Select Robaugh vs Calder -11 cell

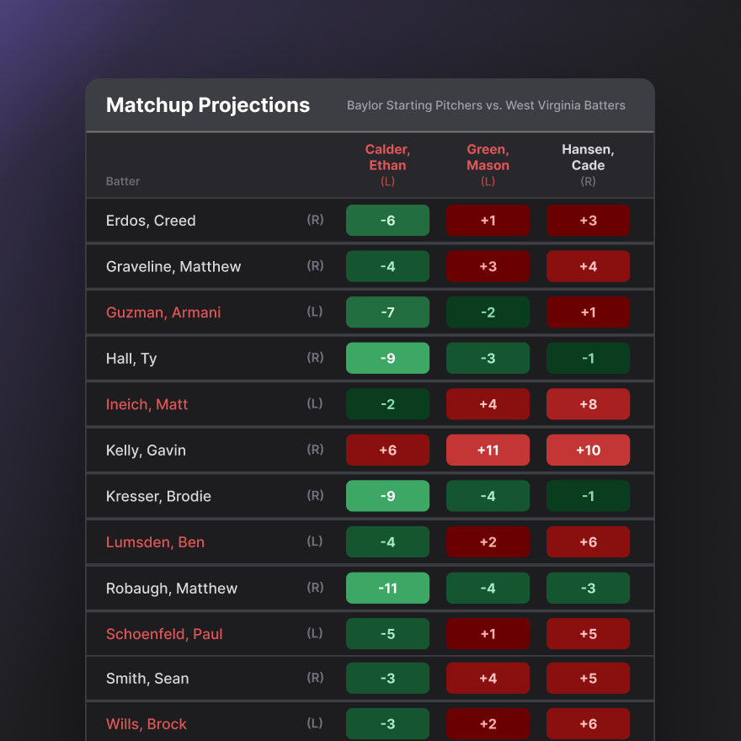[387, 589]
